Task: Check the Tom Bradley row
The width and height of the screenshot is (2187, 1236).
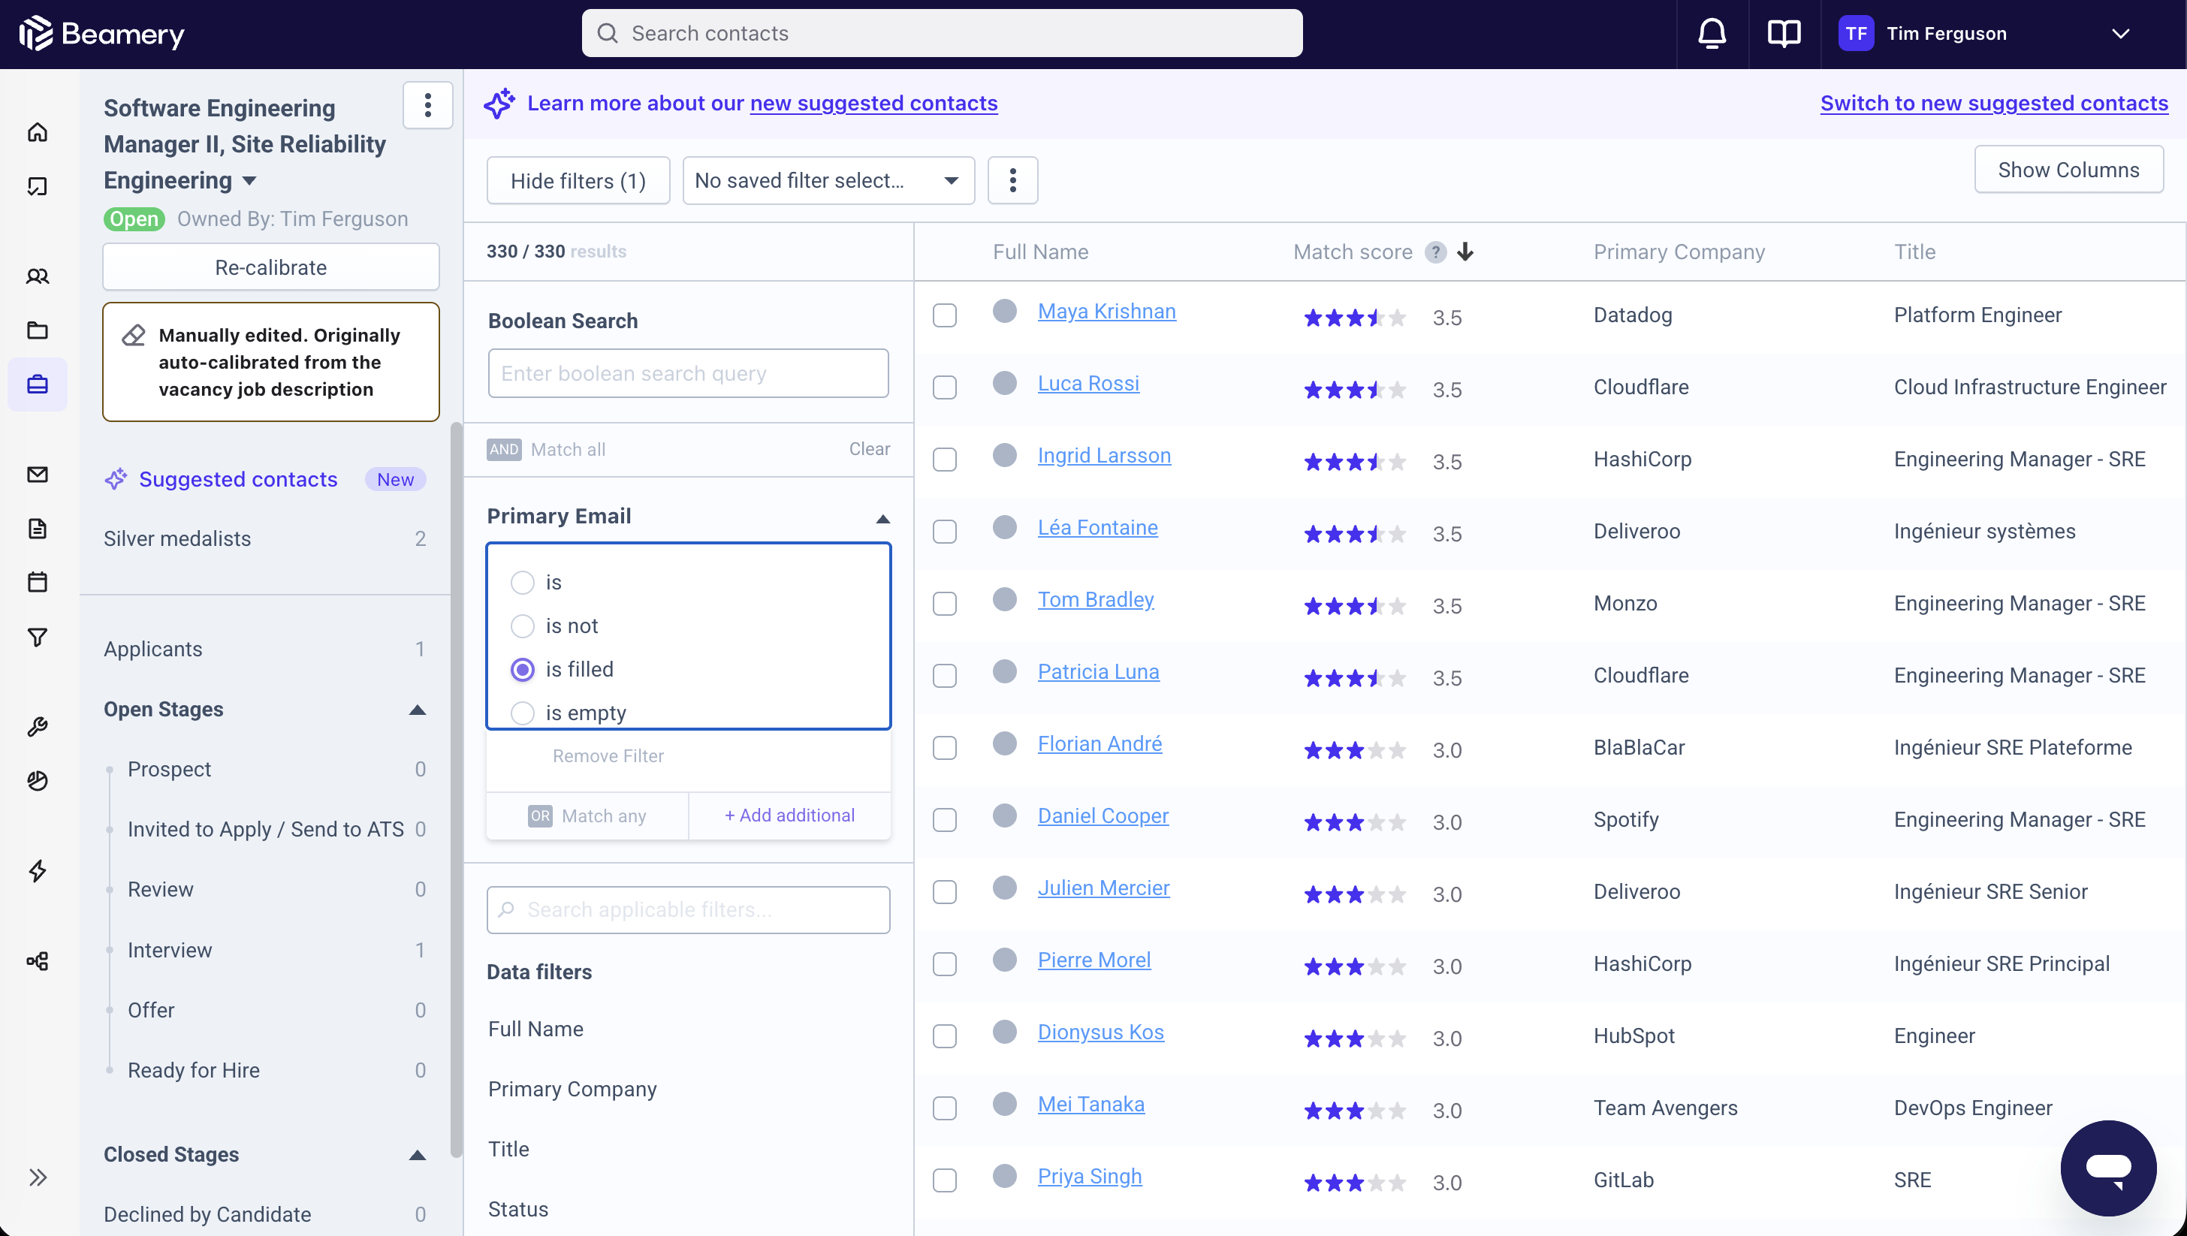Action: [x=945, y=604]
